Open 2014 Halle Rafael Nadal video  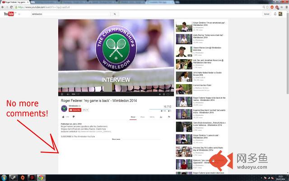coord(201,76)
